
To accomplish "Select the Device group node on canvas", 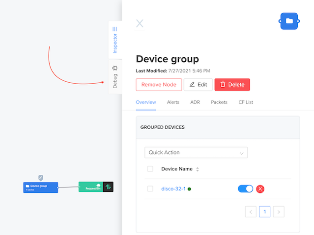I will click(x=40, y=187).
